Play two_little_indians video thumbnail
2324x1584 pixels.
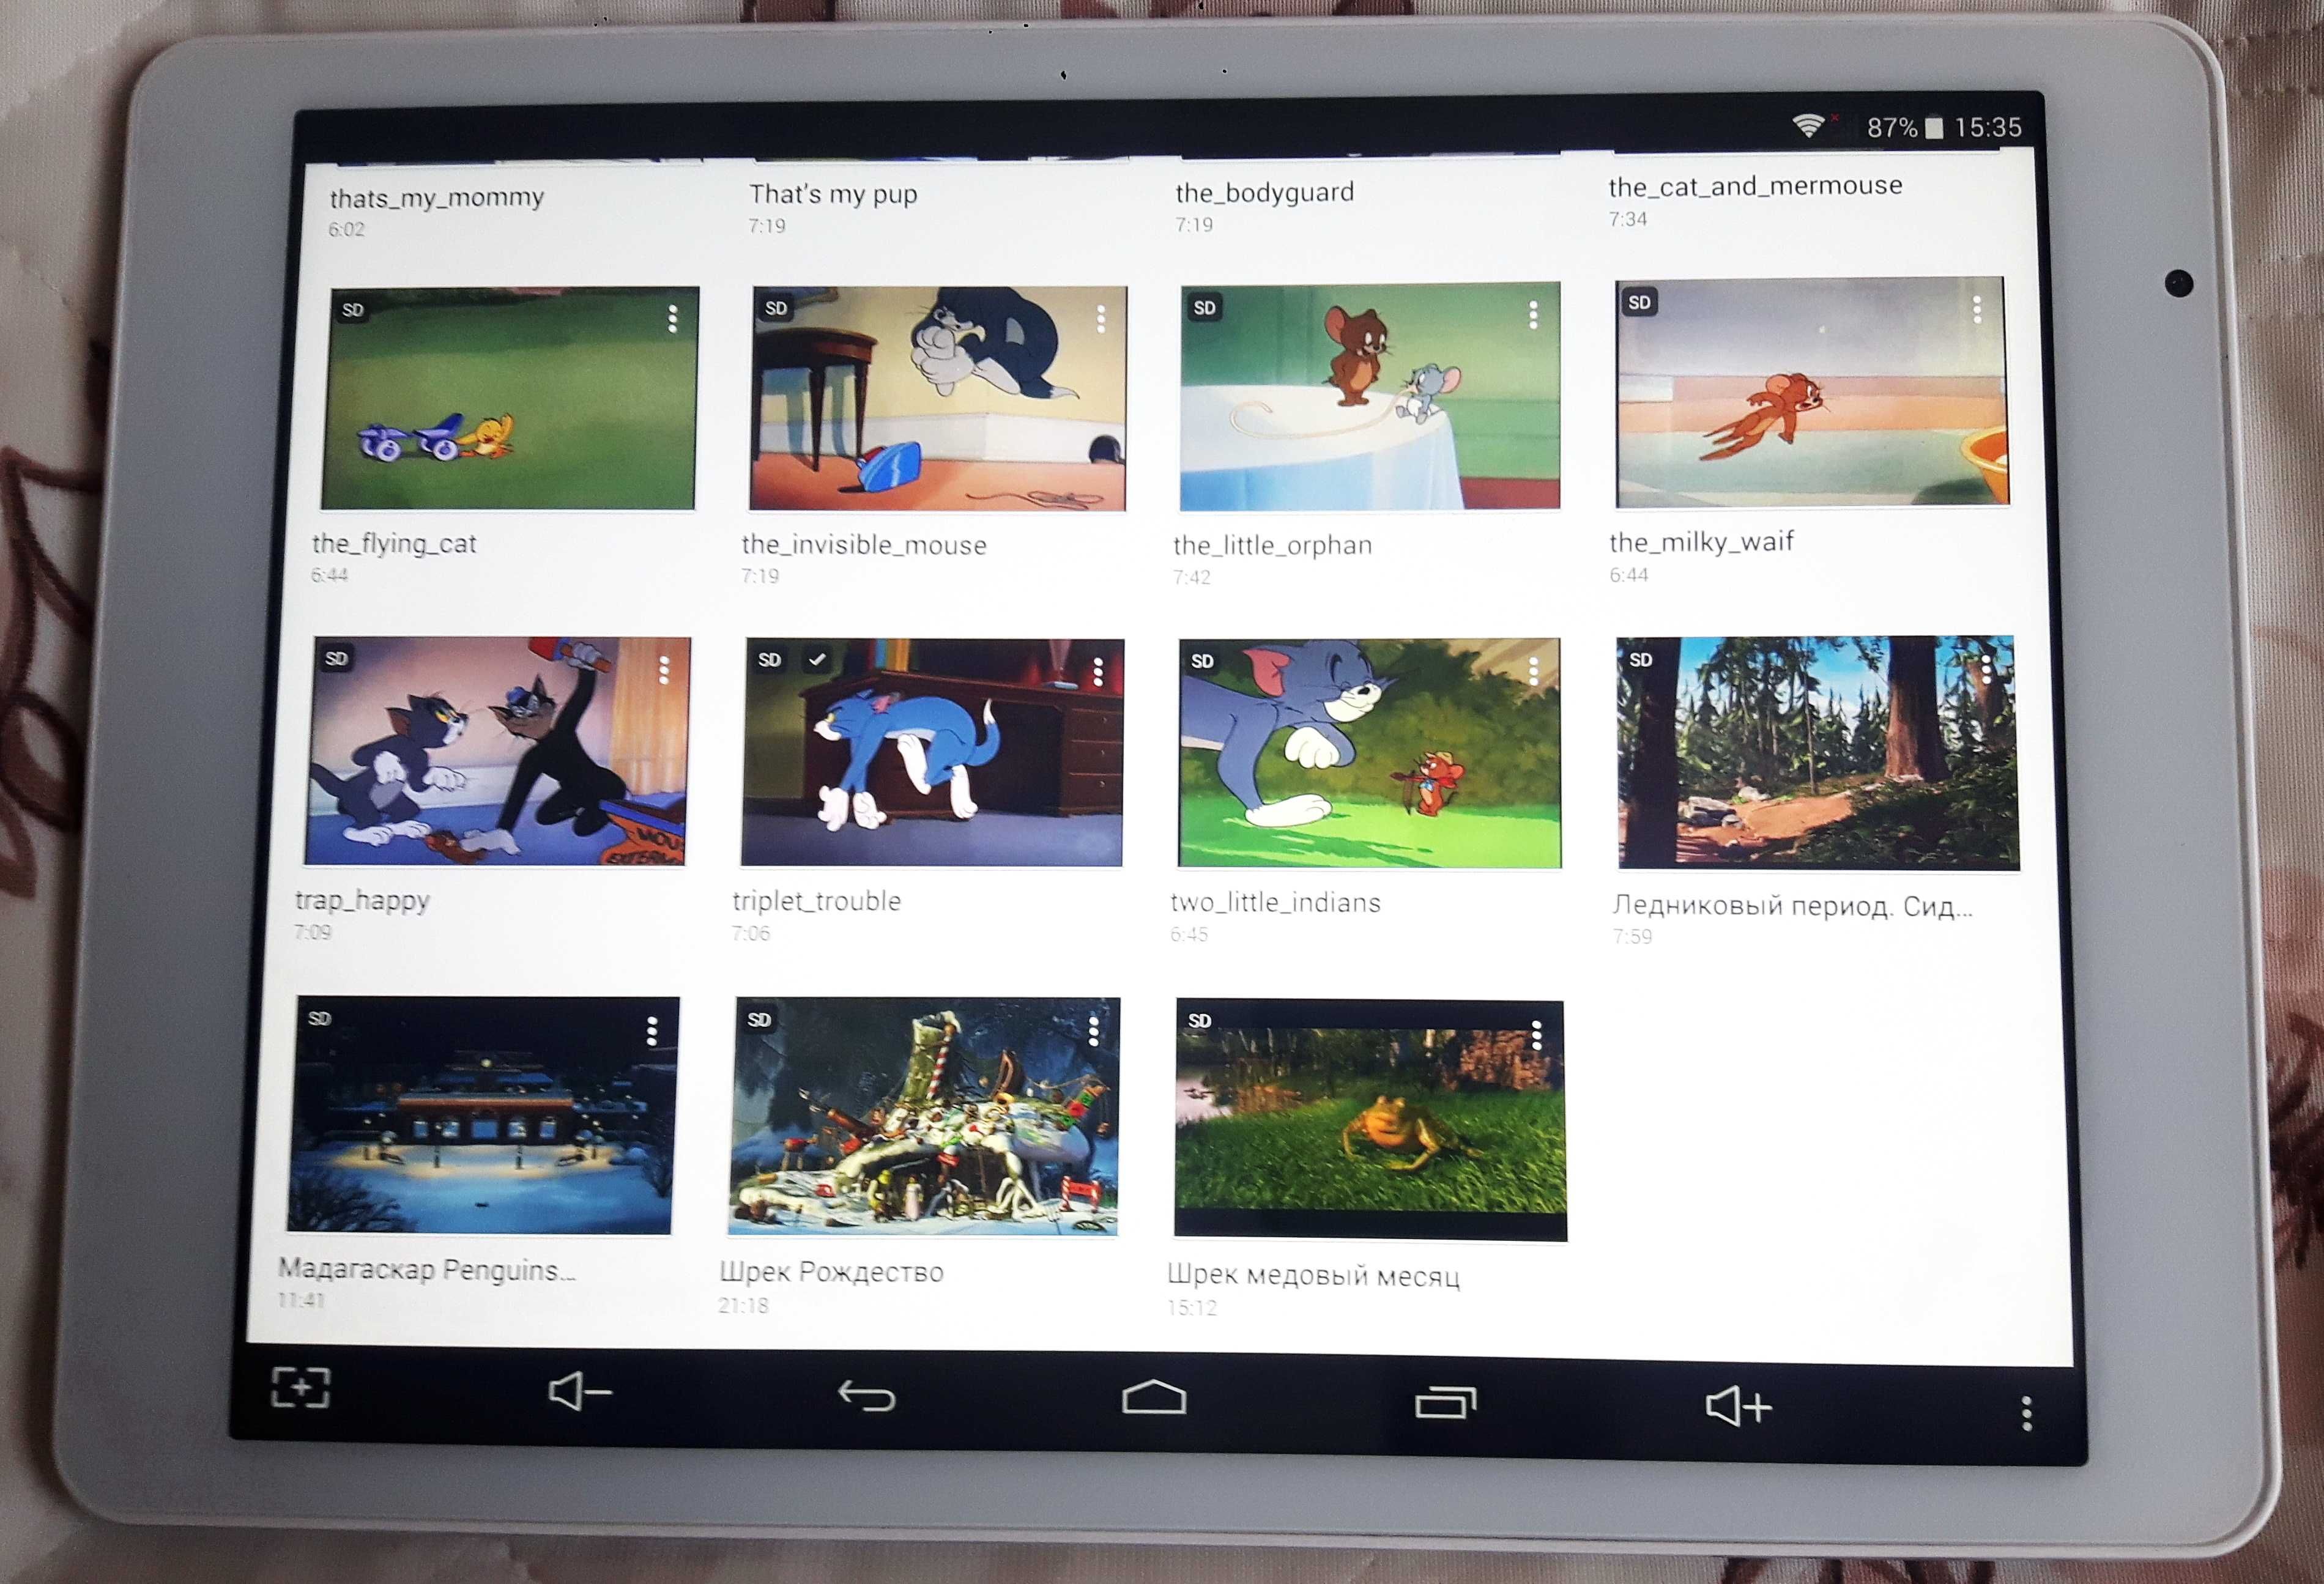[1369, 752]
